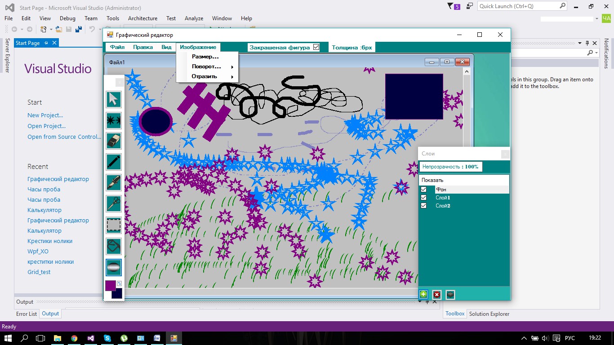Open recent project Wpf_XO
The width and height of the screenshot is (614, 345).
[x=38, y=252]
